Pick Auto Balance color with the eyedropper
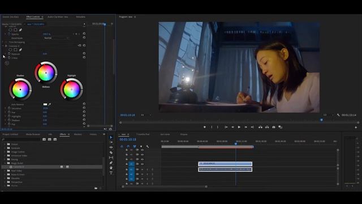The image size is (362, 204). pos(49,104)
